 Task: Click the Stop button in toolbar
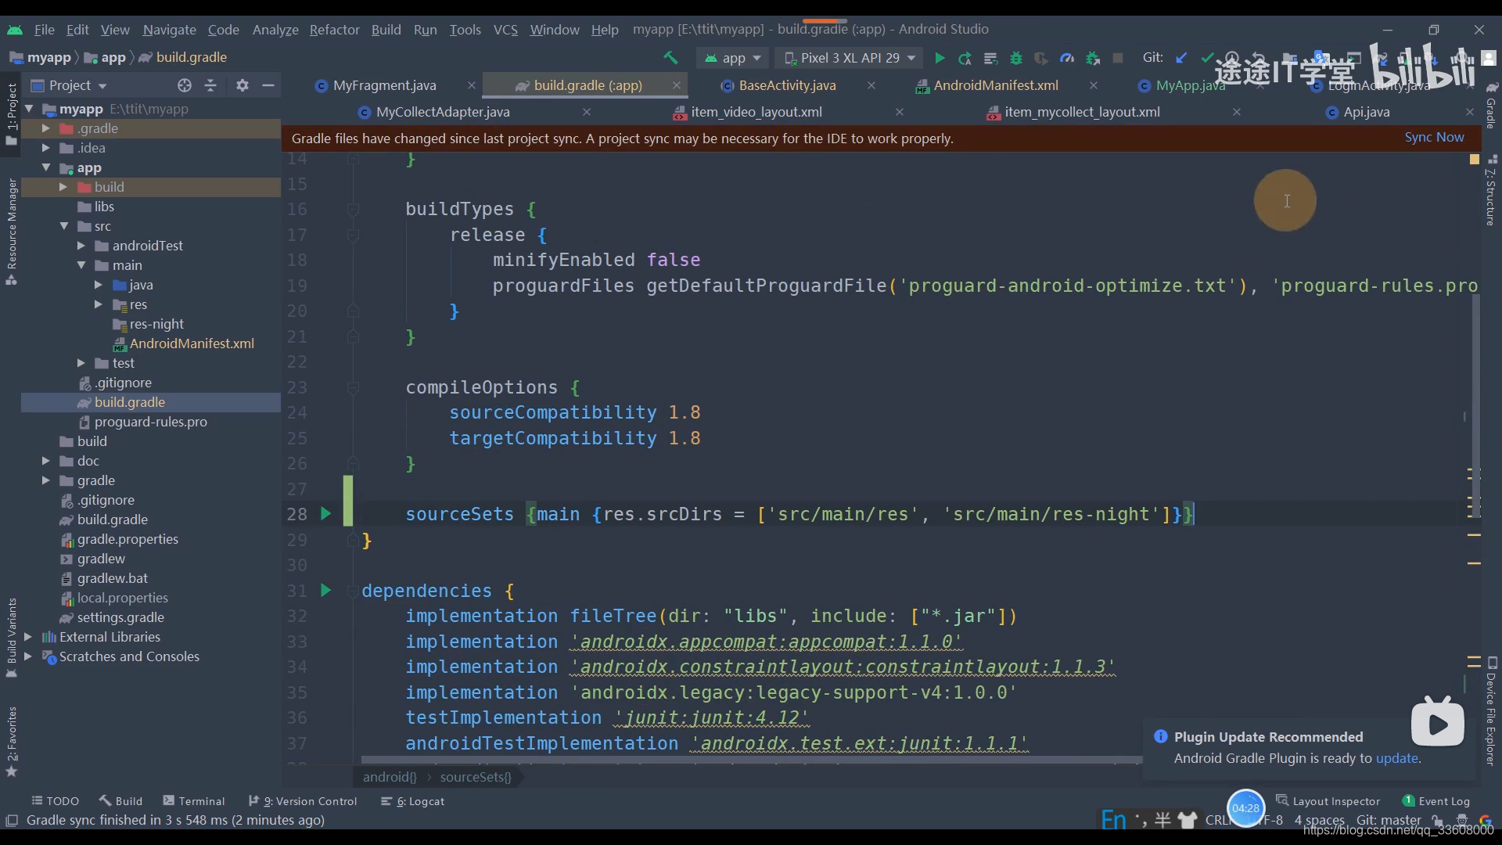coord(1118,58)
